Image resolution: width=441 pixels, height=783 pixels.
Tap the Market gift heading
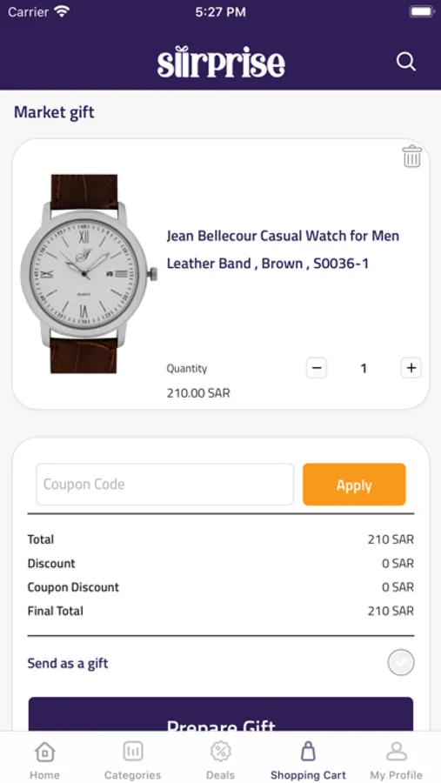tap(54, 112)
